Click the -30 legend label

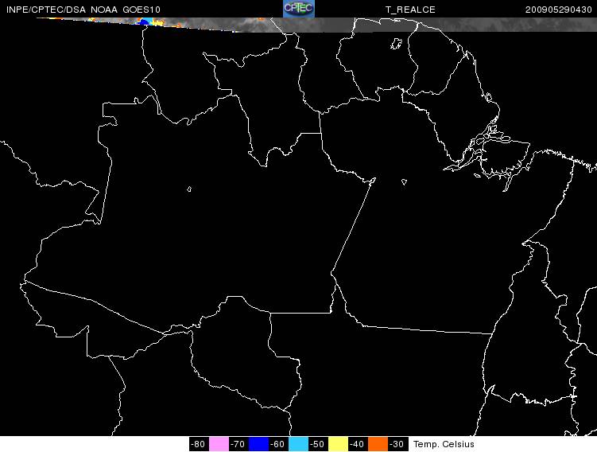(x=398, y=444)
